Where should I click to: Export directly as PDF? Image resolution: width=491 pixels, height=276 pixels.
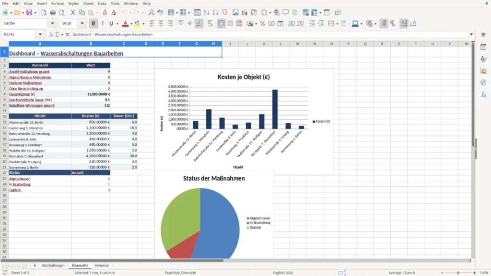coord(44,12)
